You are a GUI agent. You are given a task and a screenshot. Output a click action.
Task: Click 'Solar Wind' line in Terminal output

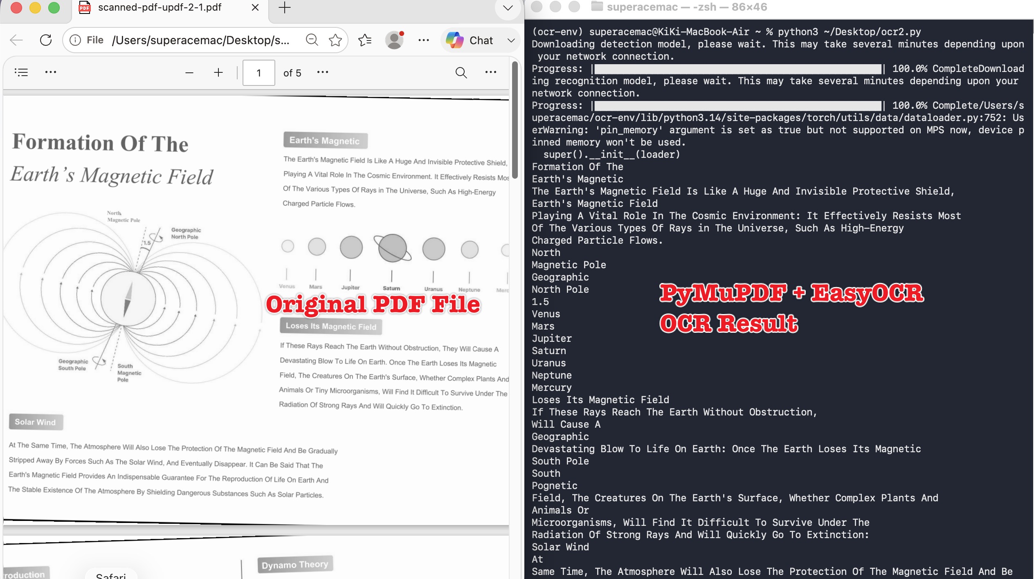(560, 547)
